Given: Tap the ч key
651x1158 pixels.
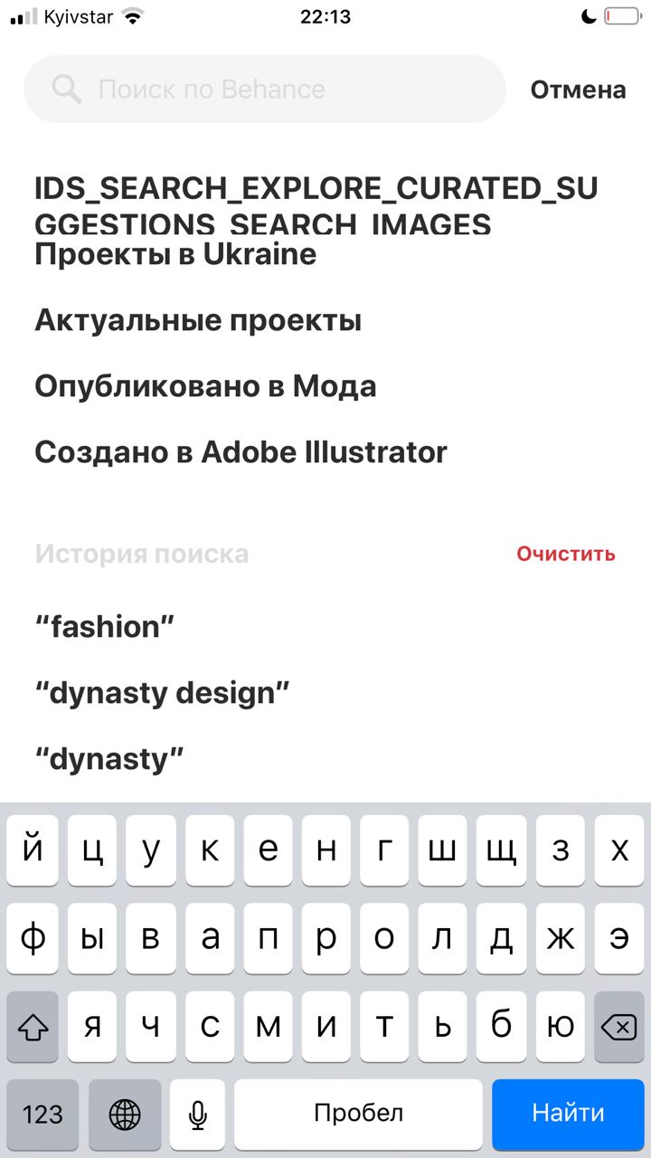Looking at the screenshot, I should [151, 1027].
